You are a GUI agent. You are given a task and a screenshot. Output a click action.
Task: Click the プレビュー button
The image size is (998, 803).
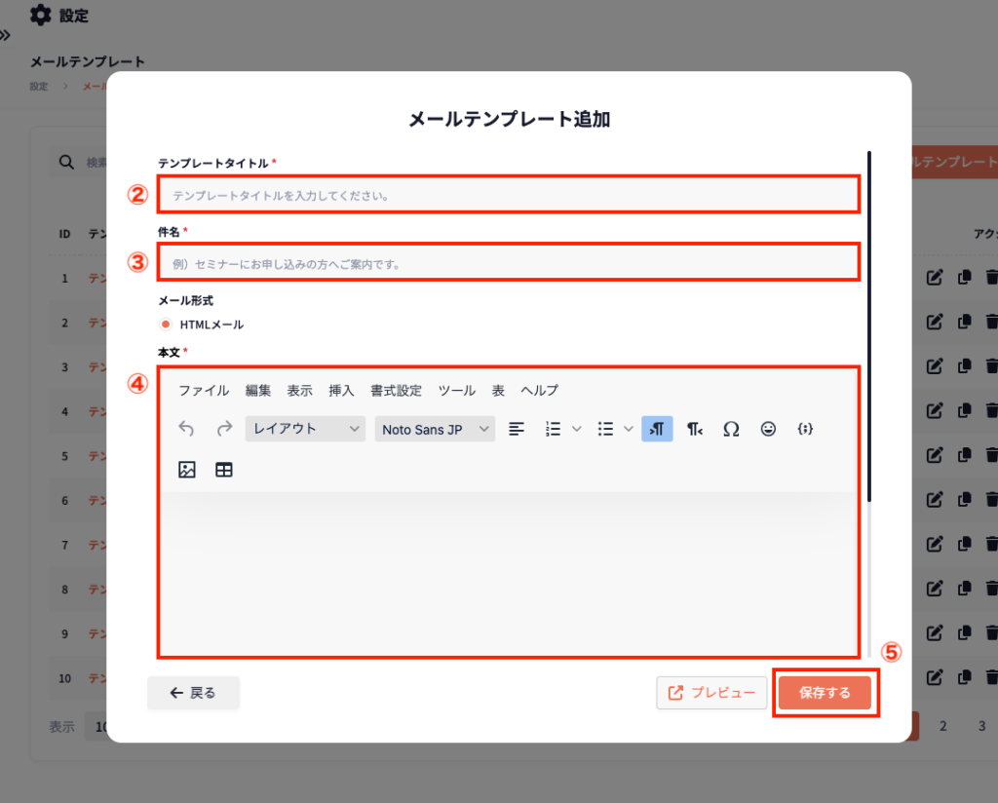711,693
